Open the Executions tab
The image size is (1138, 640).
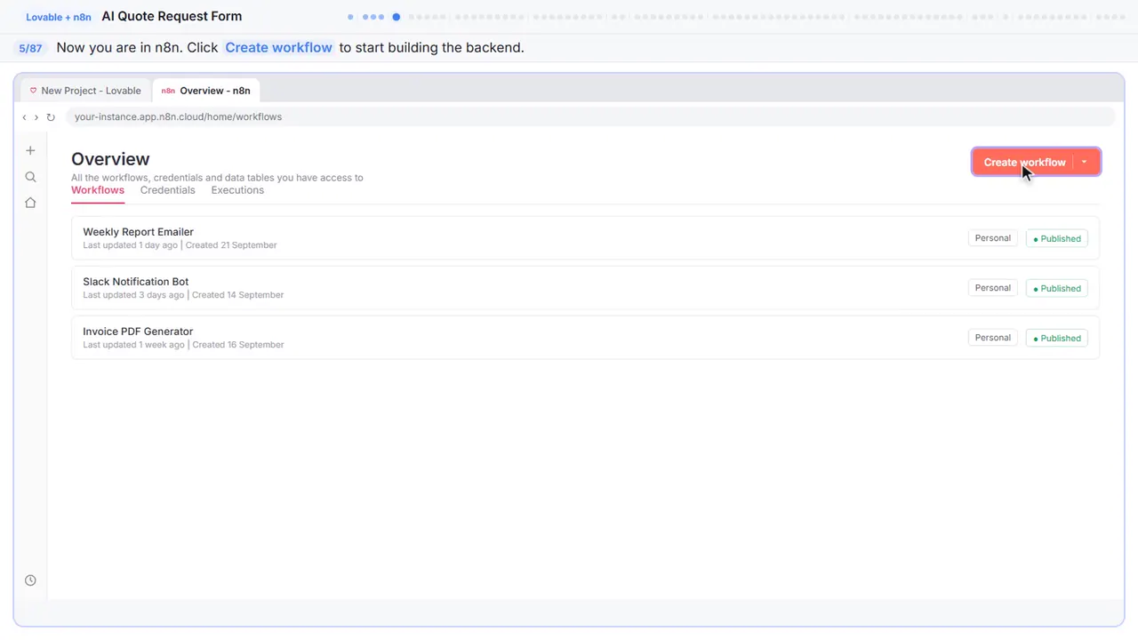(x=237, y=190)
